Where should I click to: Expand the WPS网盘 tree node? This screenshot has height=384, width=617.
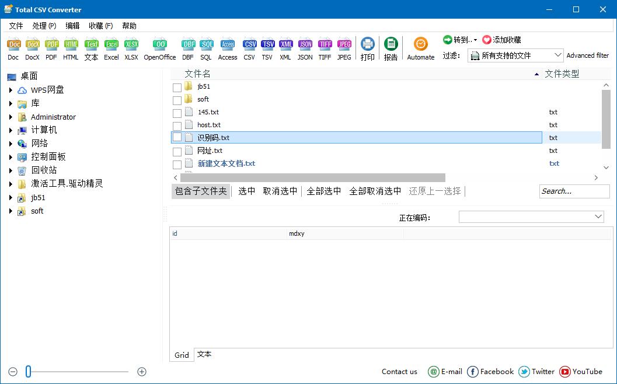(x=11, y=90)
